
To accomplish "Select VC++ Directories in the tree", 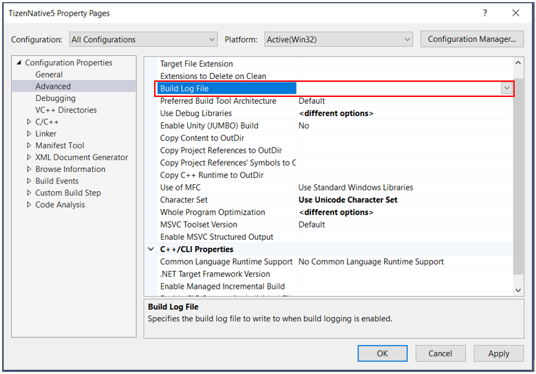I will point(66,110).
